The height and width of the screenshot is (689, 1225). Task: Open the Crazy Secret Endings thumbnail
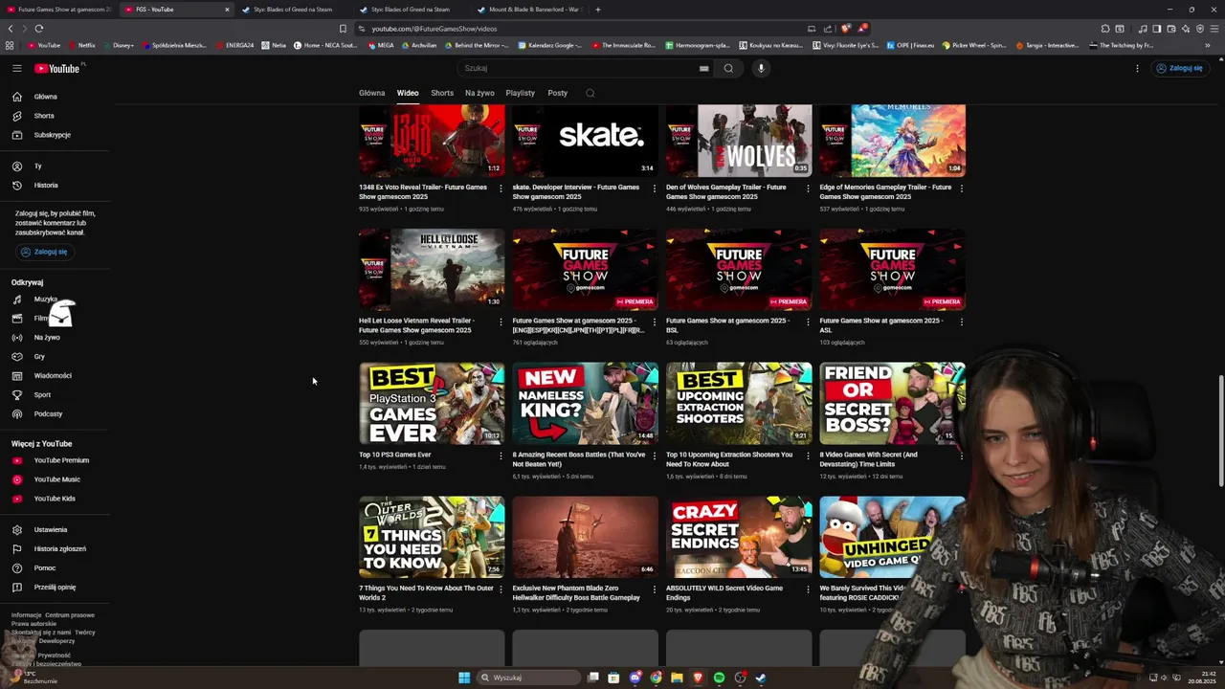coord(739,537)
